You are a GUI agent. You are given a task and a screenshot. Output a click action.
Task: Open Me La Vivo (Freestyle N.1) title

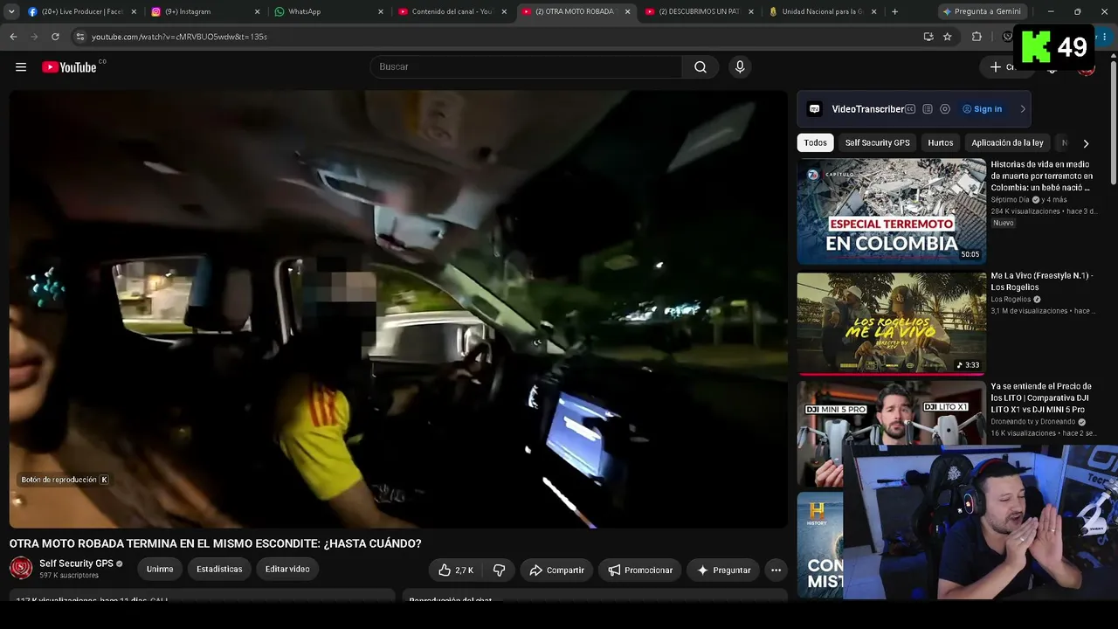pyautogui.click(x=1041, y=281)
